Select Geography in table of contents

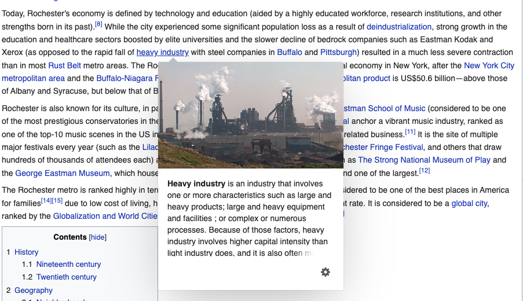click(34, 291)
